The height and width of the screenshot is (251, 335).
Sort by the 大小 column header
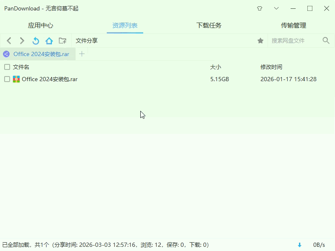215,67
